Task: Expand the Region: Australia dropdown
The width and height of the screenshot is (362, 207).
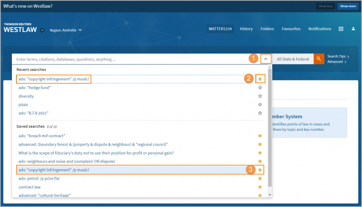Action: click(x=66, y=30)
